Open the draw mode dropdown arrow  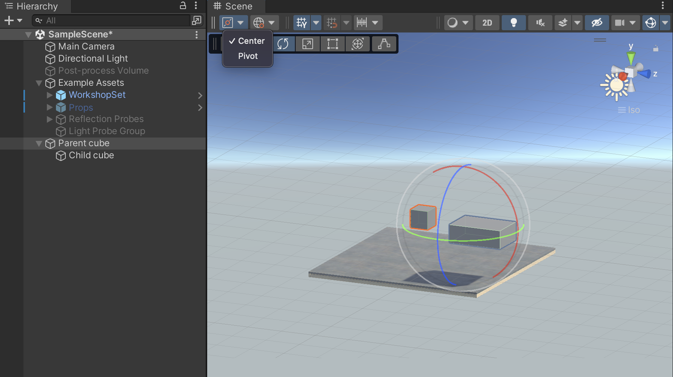point(465,23)
